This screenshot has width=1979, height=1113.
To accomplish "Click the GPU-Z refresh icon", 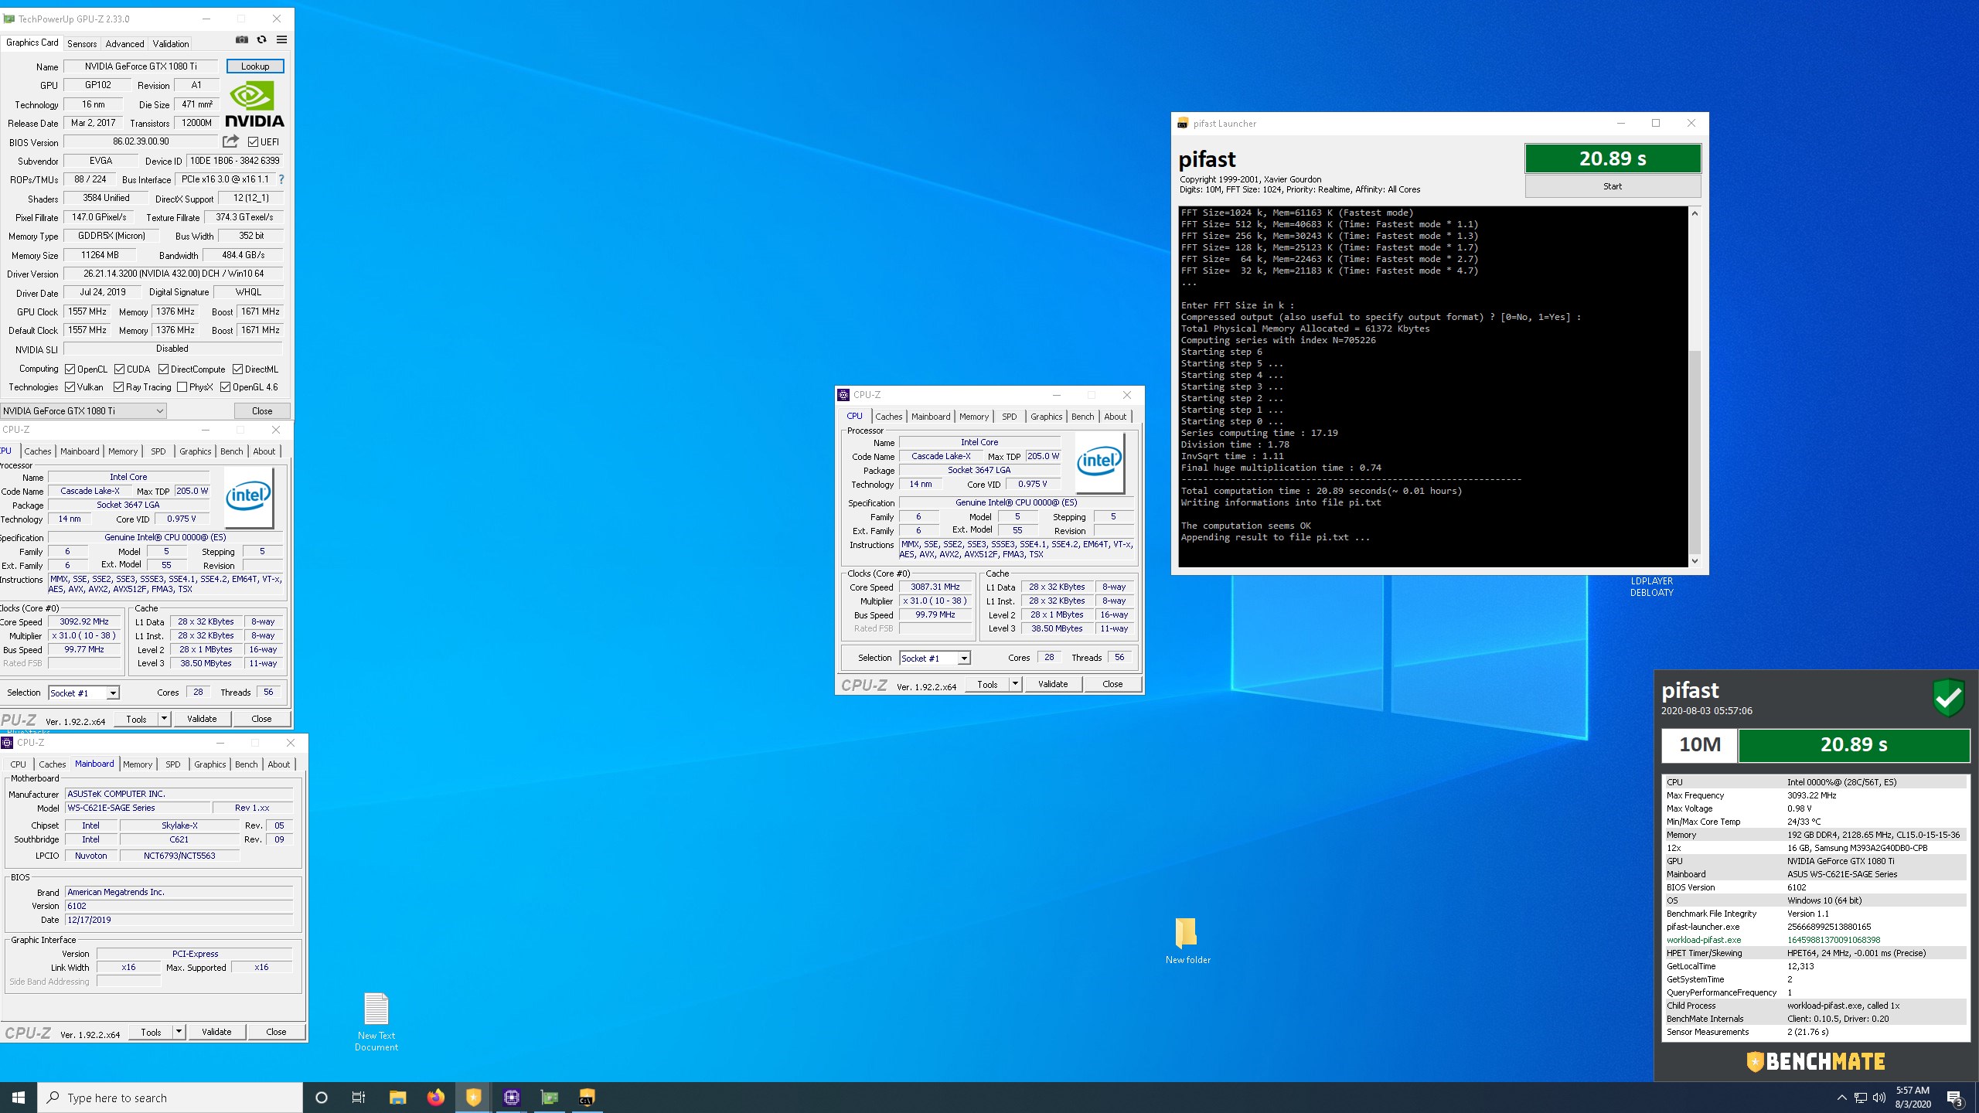I will coord(262,39).
